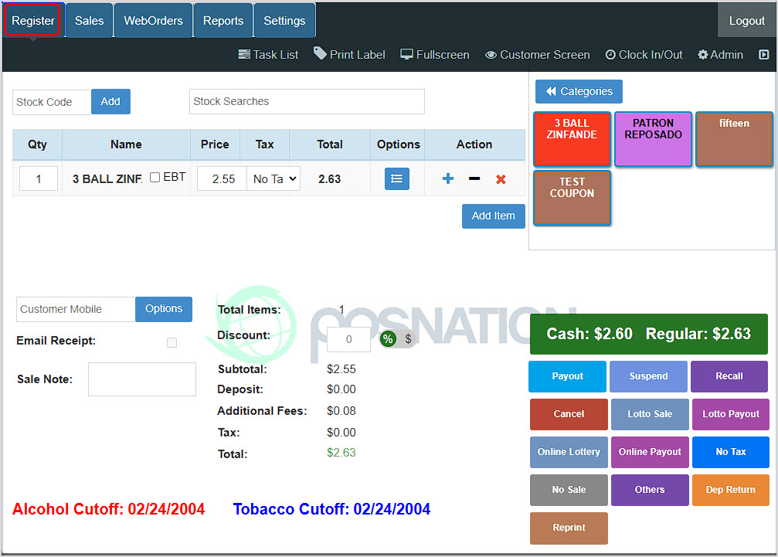Screen dimensions: 778x557
Task: Click the Clock In/Out icon
Action: [610, 55]
